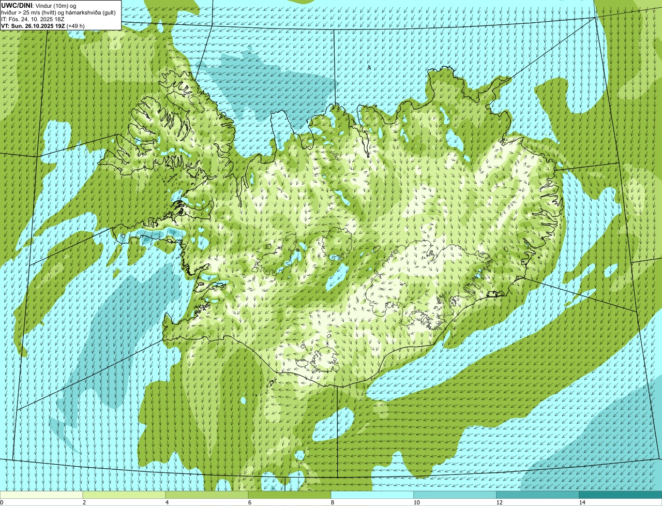Click the title line 'UWC/DINI: Vindur (10m) og'
This screenshot has width=662, height=506.
pos(39,5)
